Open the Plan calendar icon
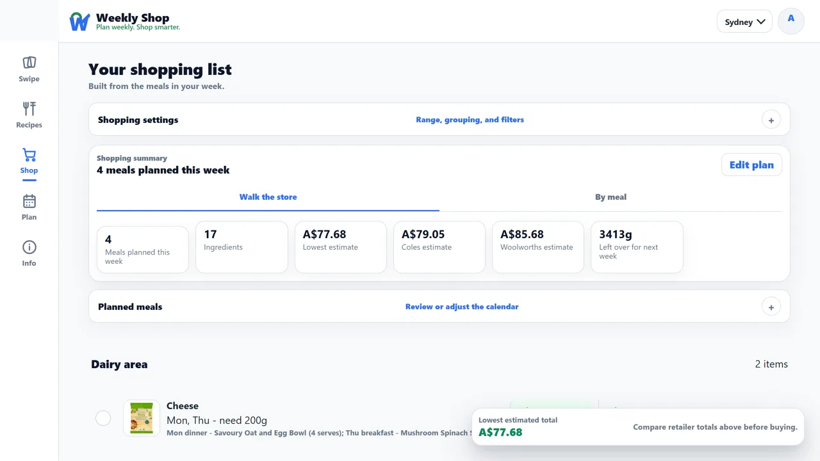The image size is (820, 461). [x=29, y=201]
